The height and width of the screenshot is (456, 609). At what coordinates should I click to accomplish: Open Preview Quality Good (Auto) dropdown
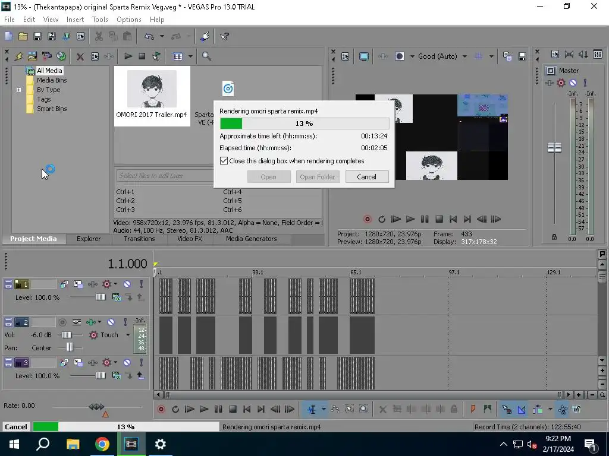464,56
